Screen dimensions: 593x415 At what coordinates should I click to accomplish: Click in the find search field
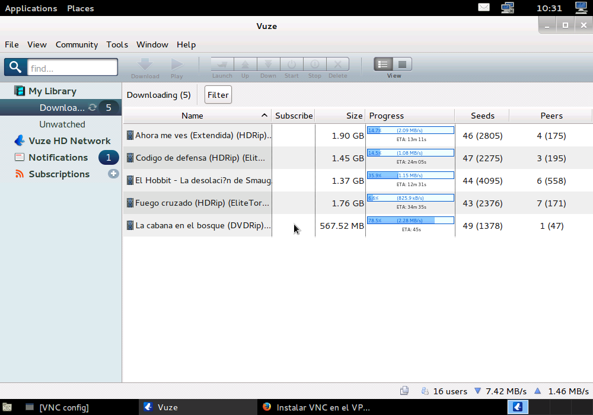[72, 68]
